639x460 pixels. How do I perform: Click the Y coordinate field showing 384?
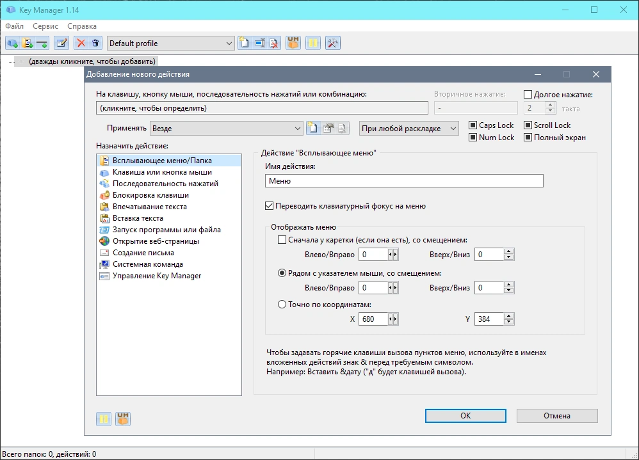pyautogui.click(x=489, y=319)
